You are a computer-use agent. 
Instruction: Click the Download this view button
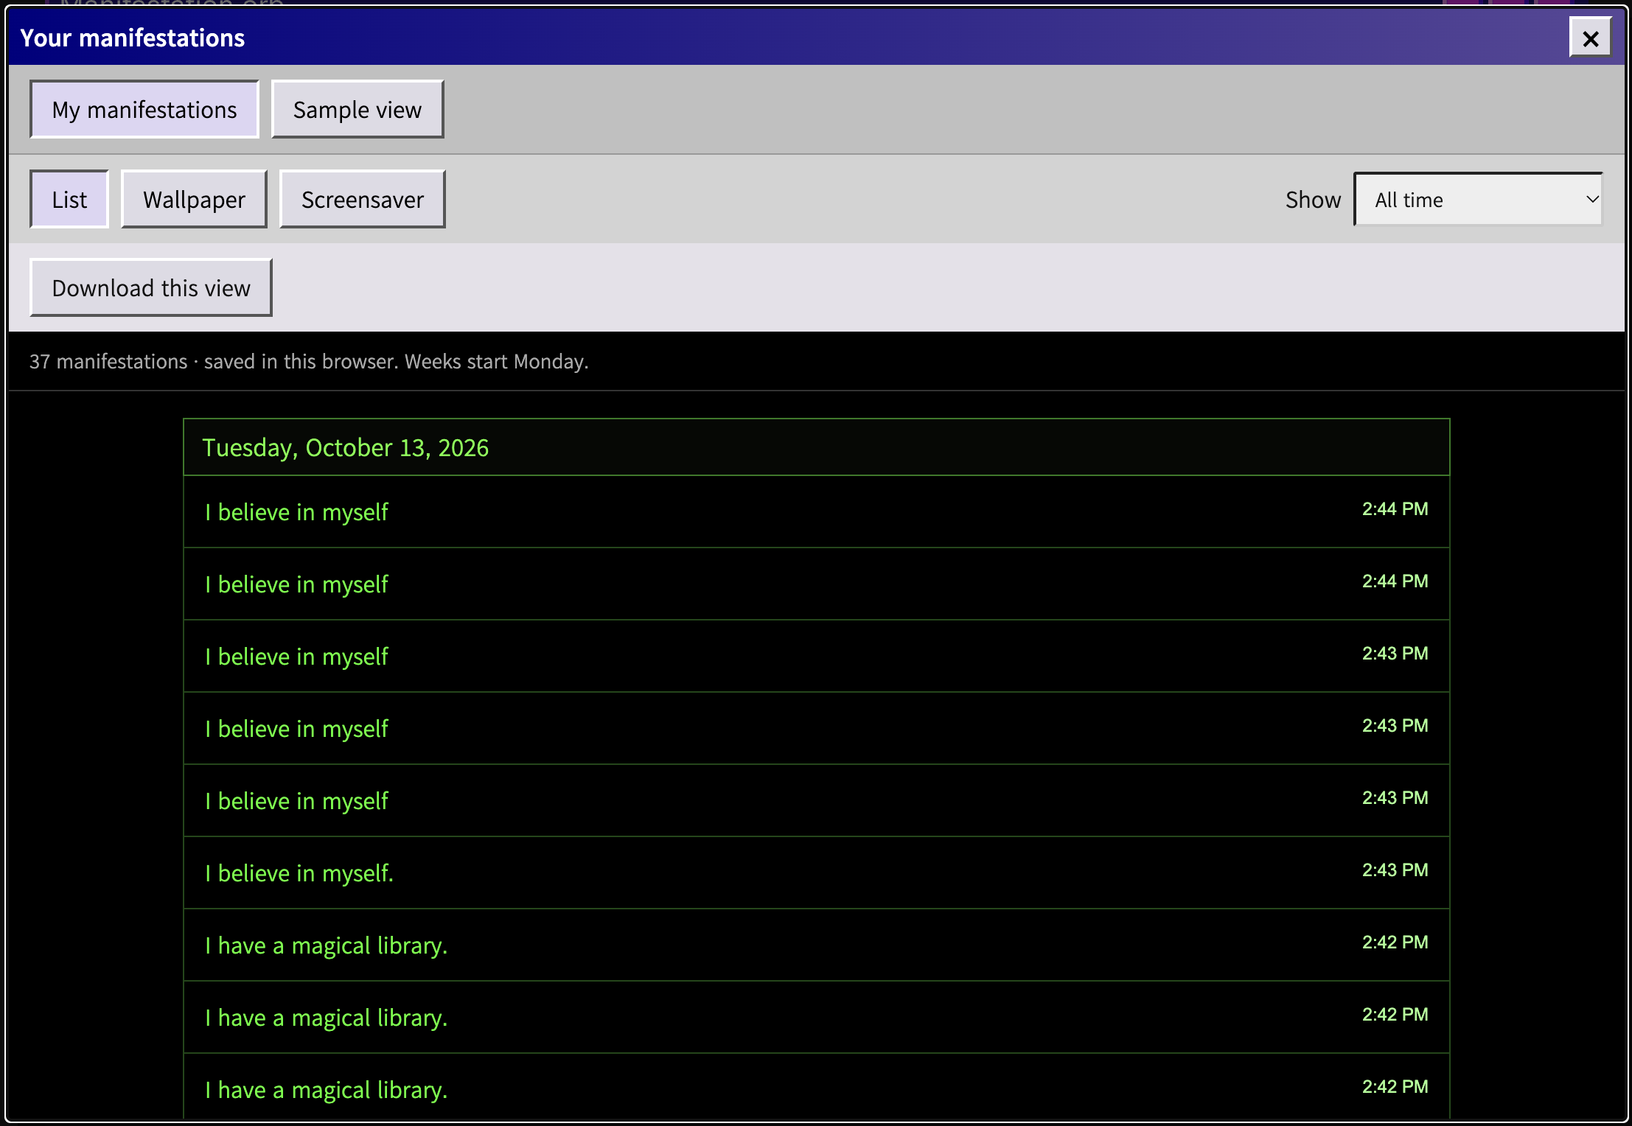tap(151, 287)
